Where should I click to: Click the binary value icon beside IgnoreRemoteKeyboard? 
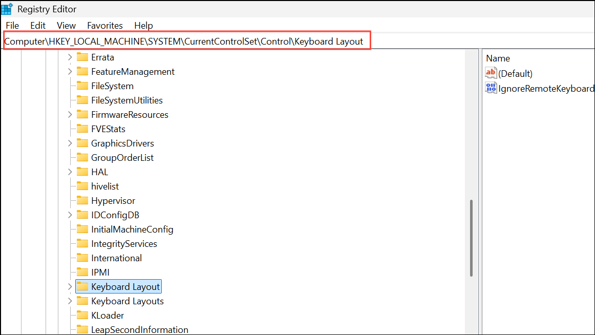tap(491, 88)
